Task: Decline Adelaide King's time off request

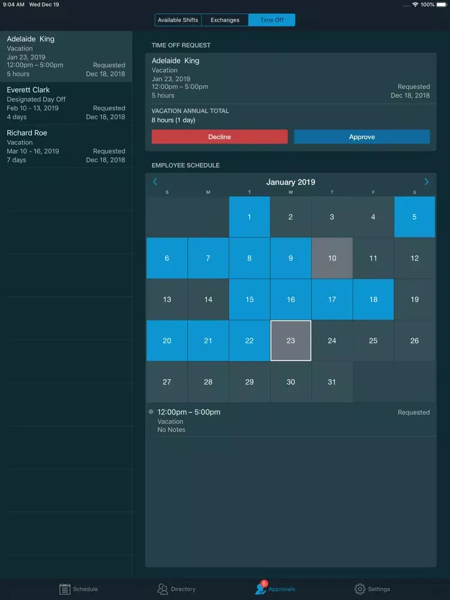Action: click(220, 137)
